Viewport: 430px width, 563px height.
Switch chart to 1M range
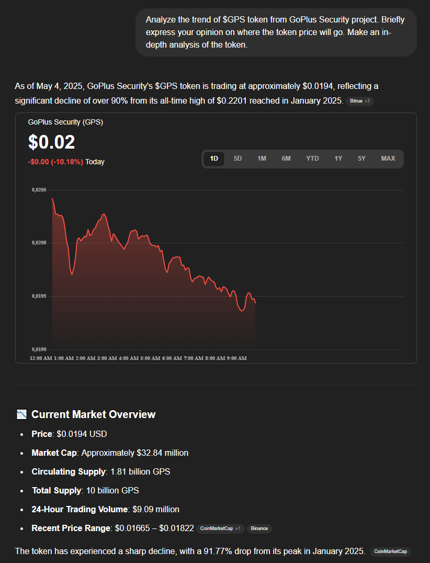click(x=262, y=159)
